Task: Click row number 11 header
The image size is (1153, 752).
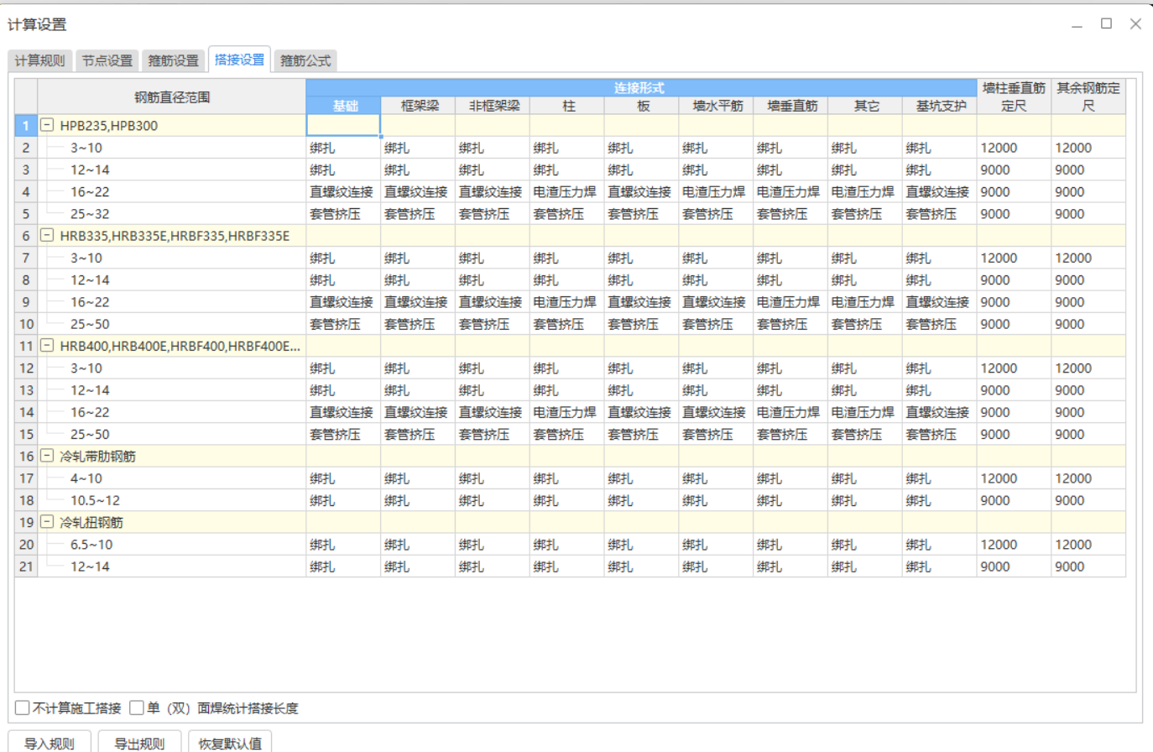Action: (x=26, y=346)
